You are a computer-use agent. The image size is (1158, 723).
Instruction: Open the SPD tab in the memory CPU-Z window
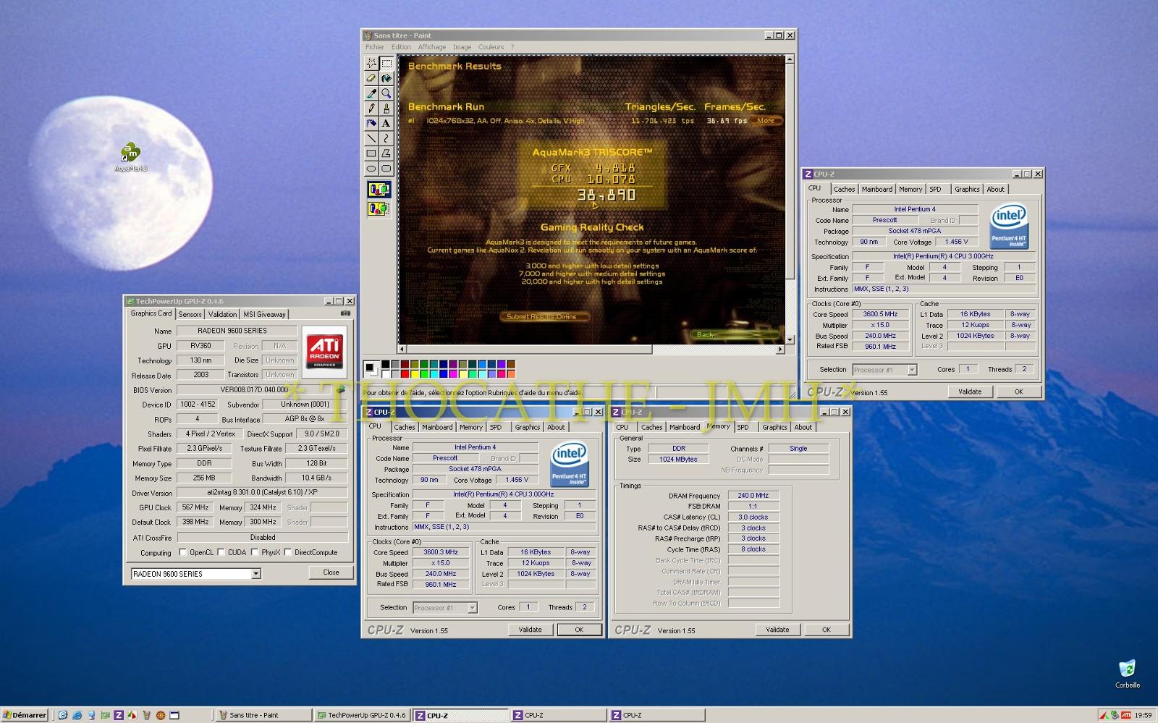click(743, 427)
